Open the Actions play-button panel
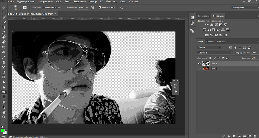Screen dimensions: 259x138 coord(176,91)
